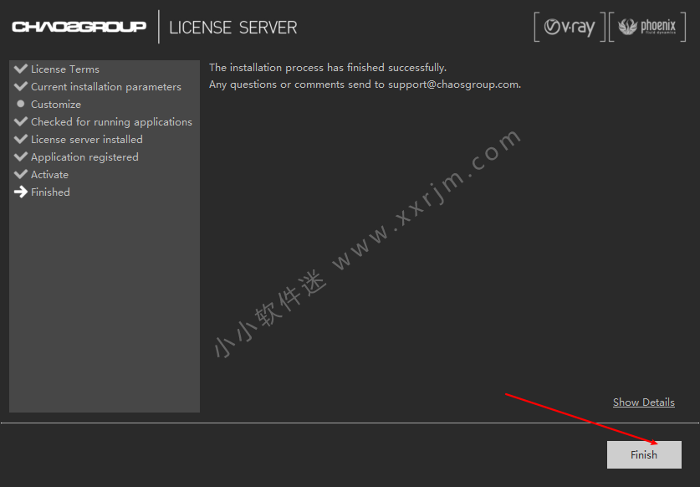Click the bullet icon beside Customize

pyautogui.click(x=21, y=104)
